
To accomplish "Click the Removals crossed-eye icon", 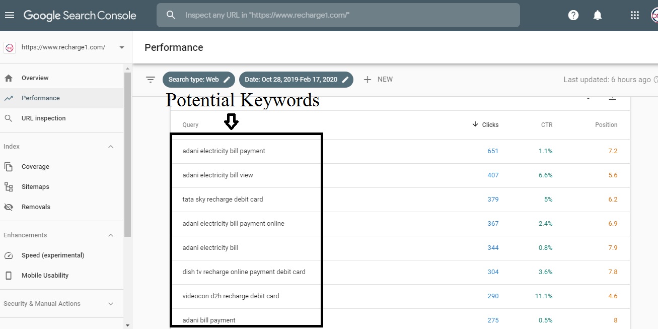I will (9, 207).
